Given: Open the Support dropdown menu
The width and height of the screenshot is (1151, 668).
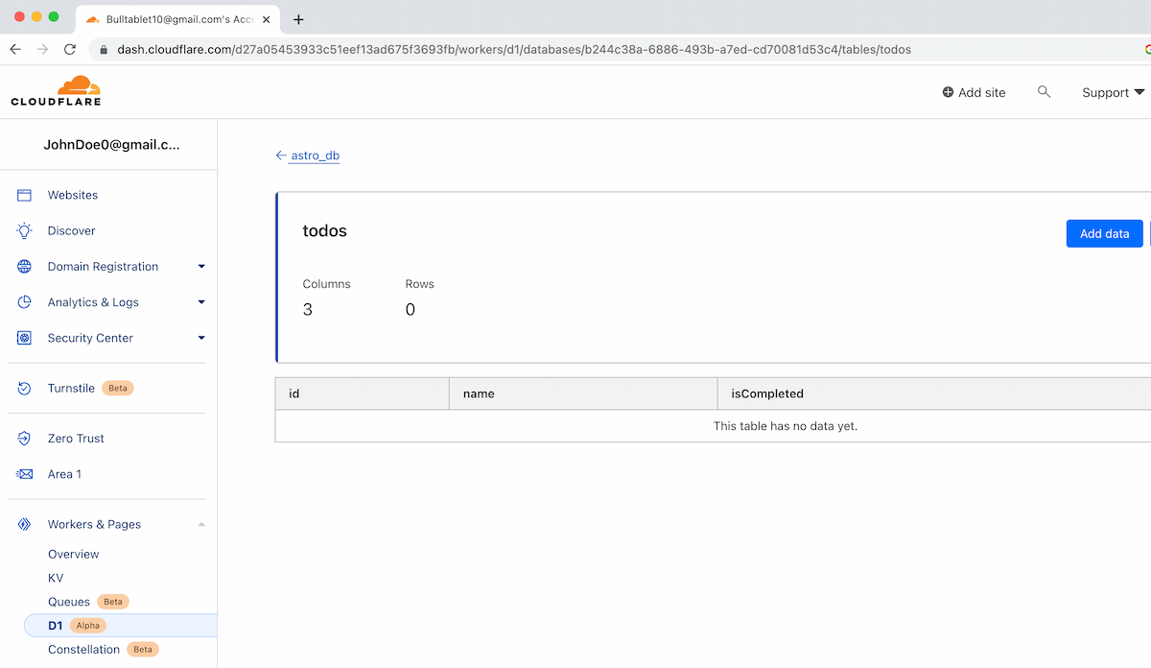Looking at the screenshot, I should (1111, 92).
